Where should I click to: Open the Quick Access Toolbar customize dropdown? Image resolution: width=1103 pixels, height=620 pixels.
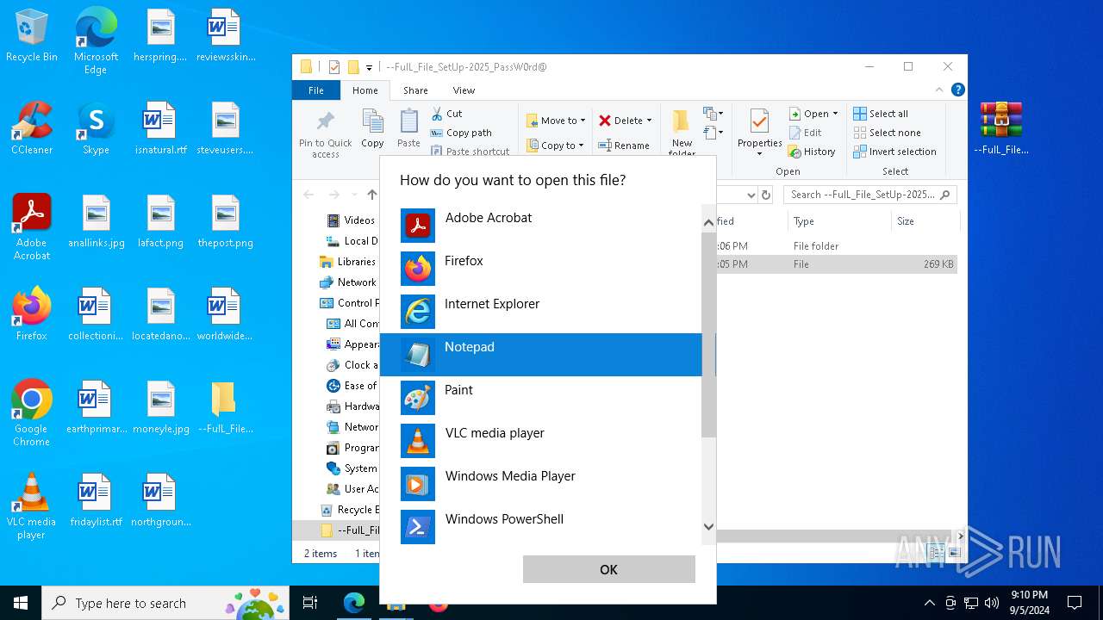pos(369,67)
